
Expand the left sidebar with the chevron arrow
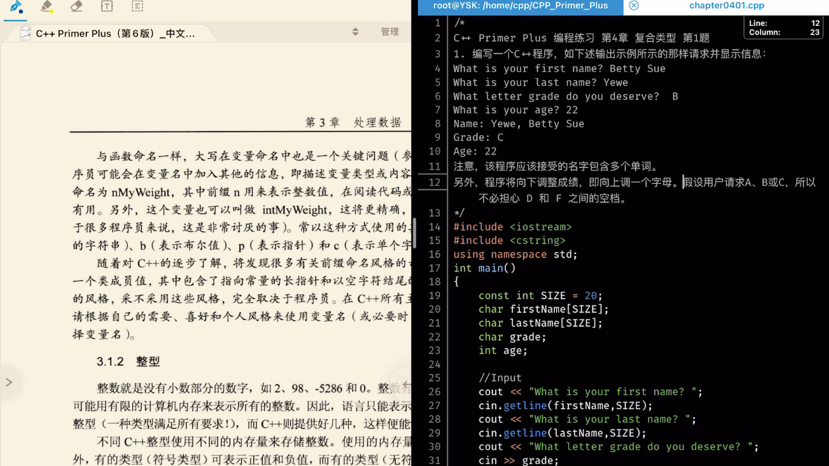point(9,382)
